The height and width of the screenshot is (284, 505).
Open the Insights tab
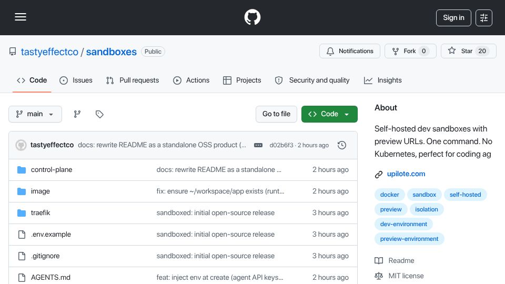tap(382, 80)
